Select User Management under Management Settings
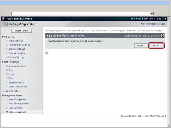 tap(17, 99)
